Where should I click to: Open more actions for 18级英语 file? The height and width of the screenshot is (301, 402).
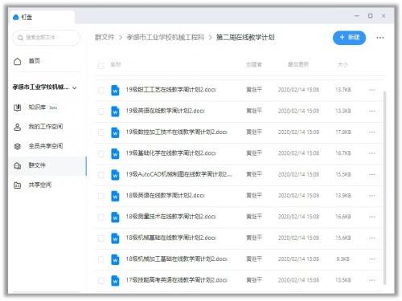pyautogui.click(x=372, y=196)
